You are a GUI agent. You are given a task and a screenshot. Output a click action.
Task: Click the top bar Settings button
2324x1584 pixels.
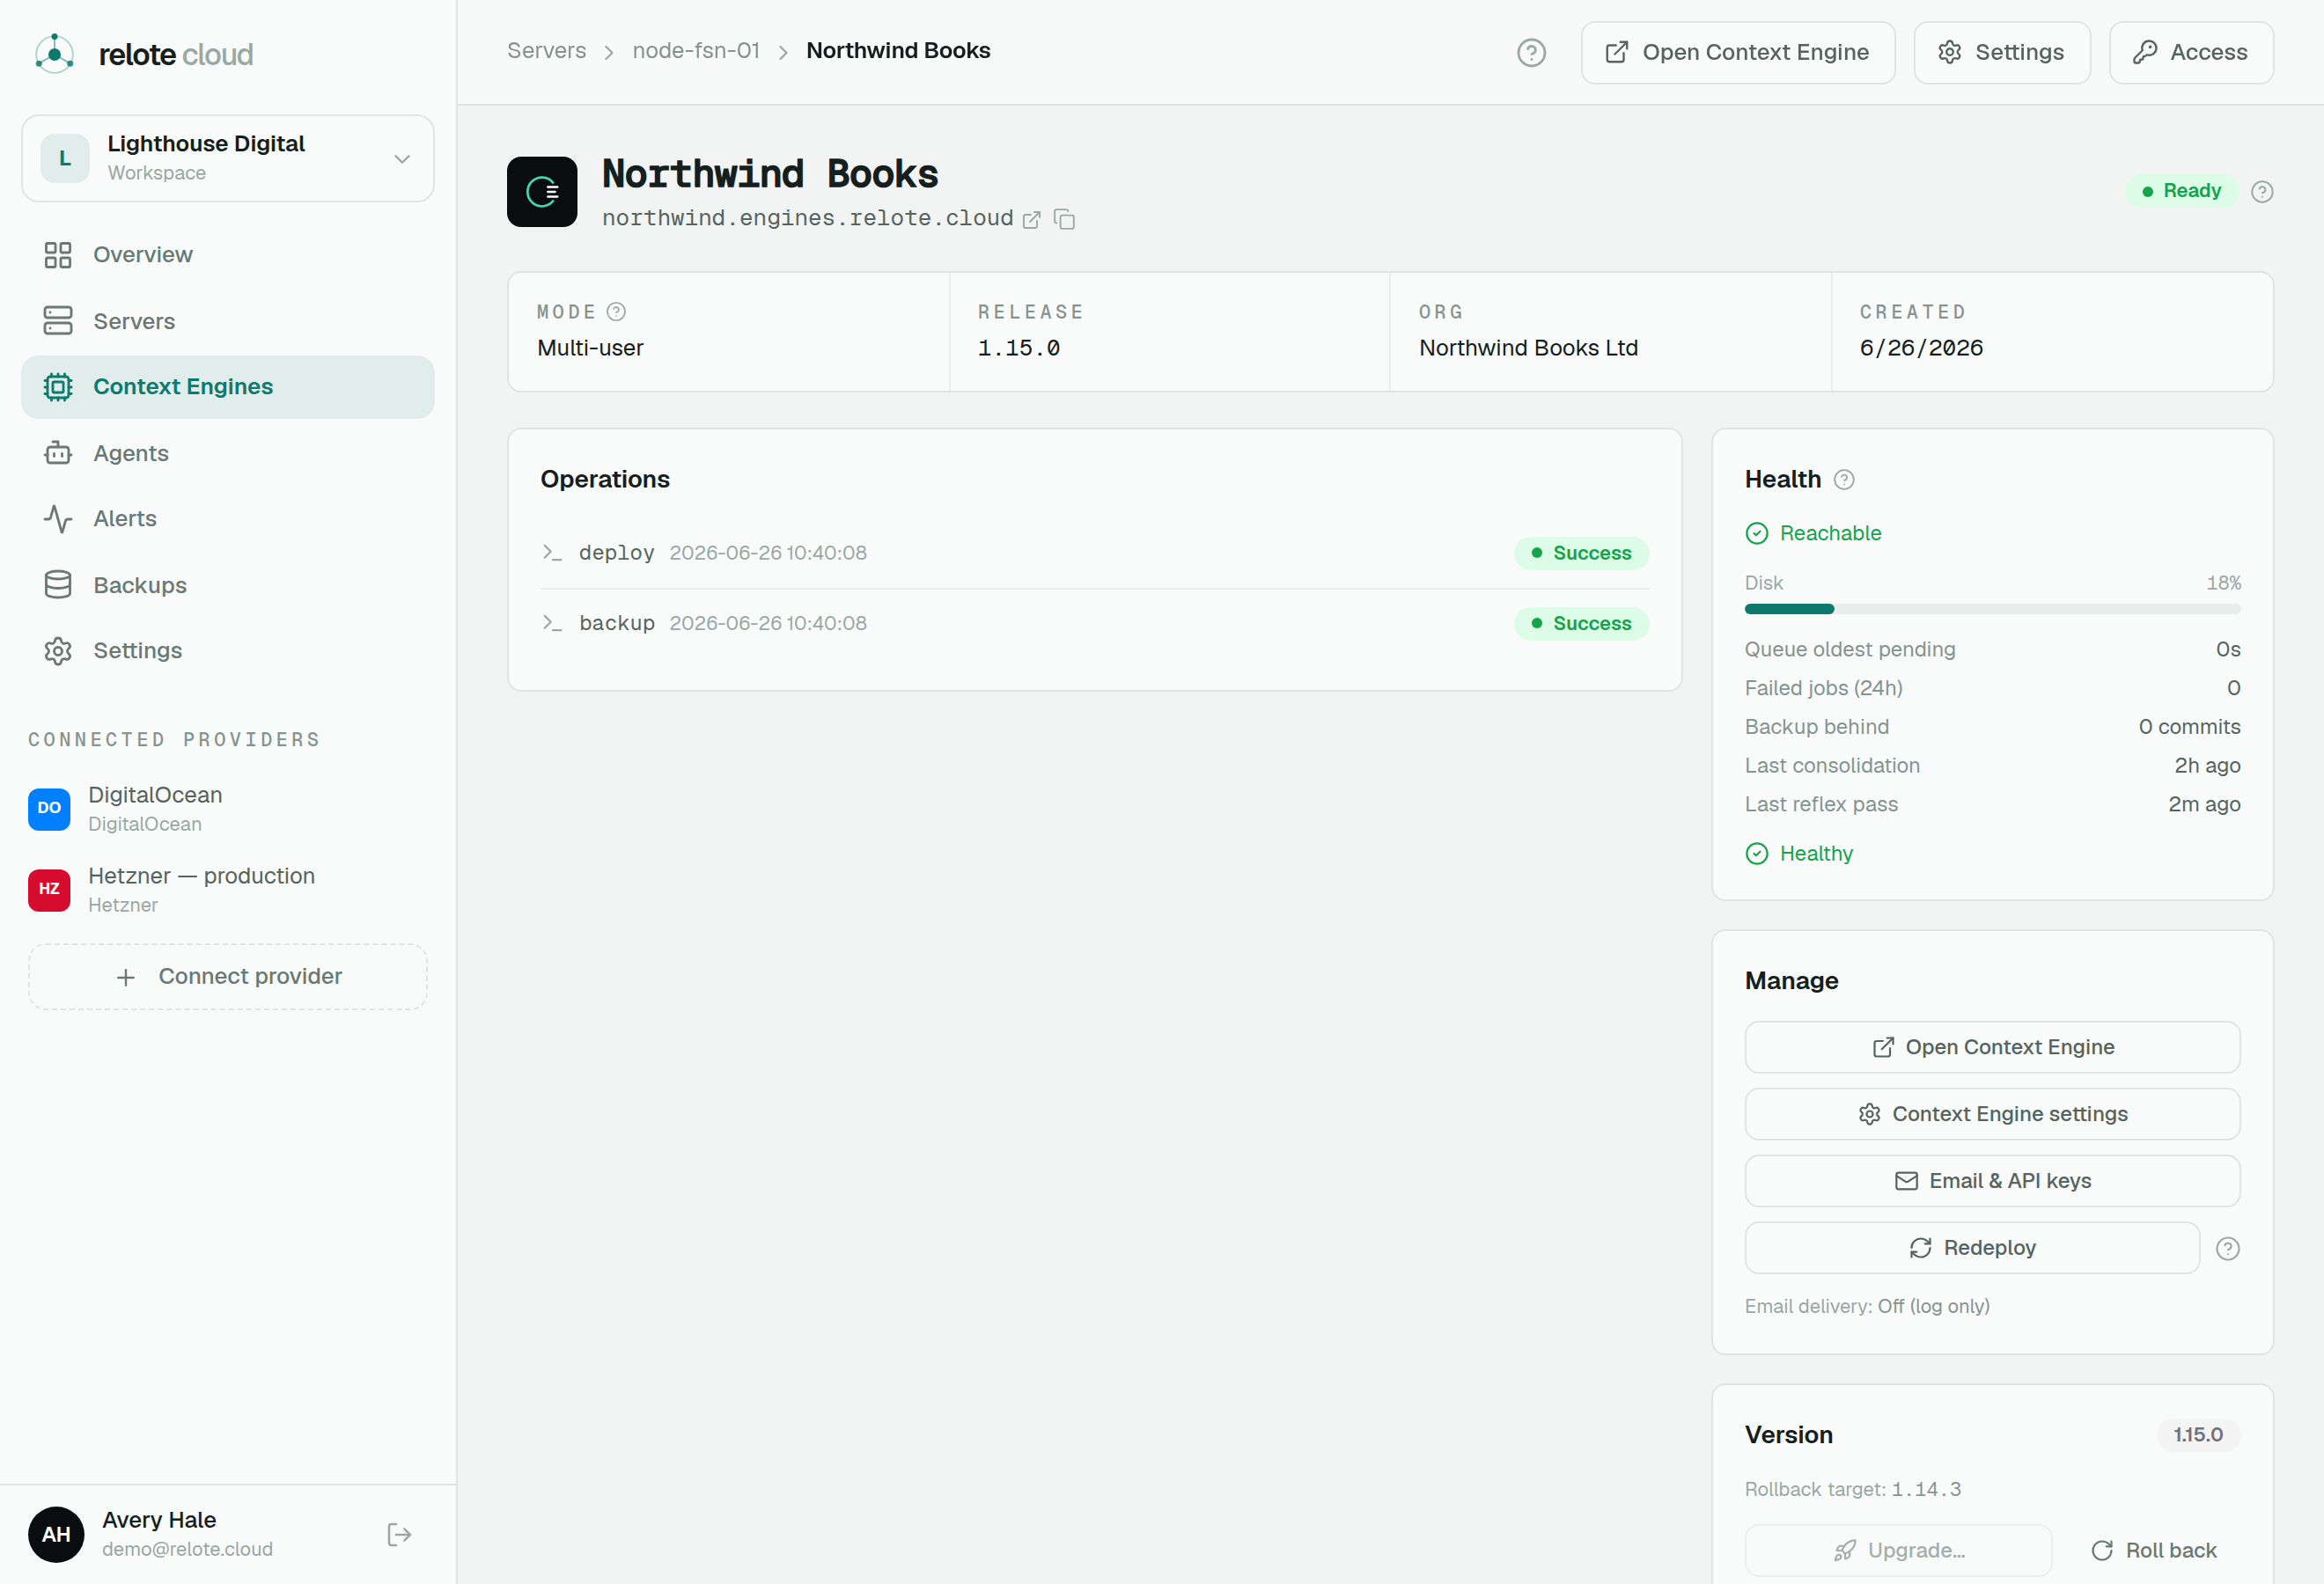tap(2001, 53)
